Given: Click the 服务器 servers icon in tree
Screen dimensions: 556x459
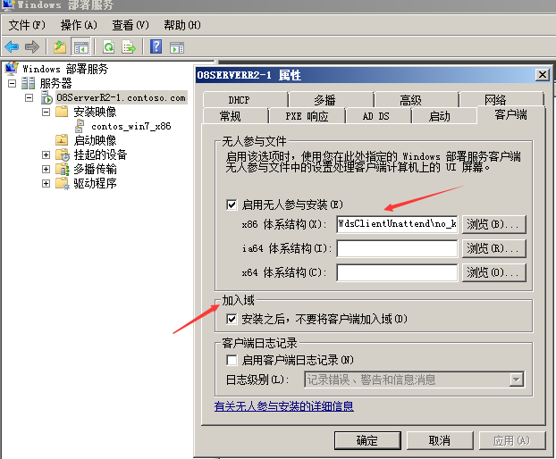Looking at the screenshot, I should coord(28,83).
